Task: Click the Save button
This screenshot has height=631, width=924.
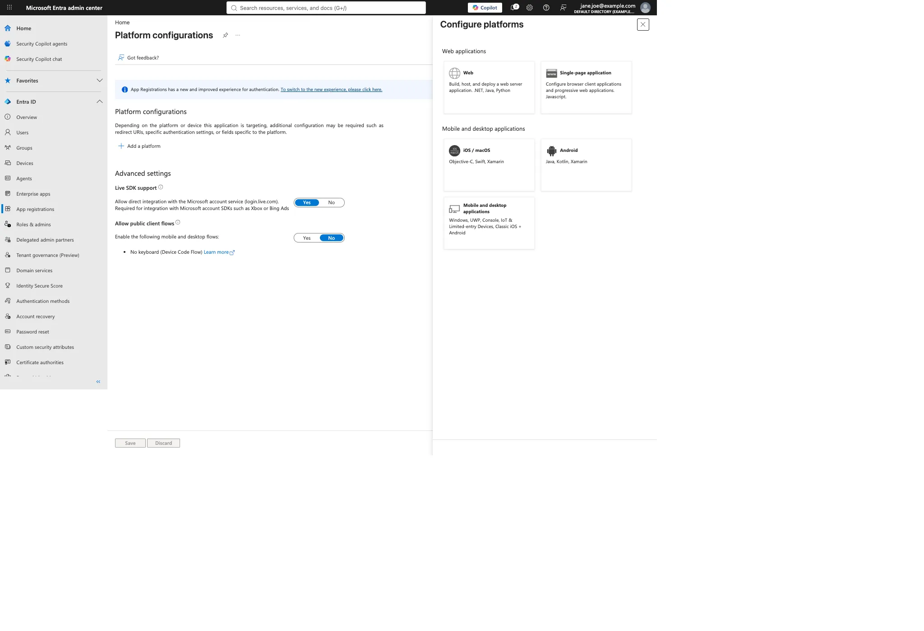Action: (130, 443)
